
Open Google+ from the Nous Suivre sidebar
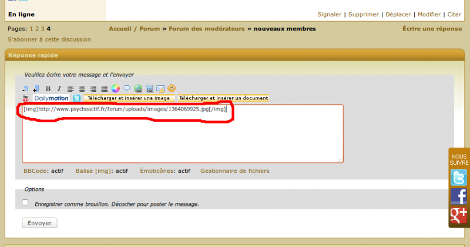(x=458, y=215)
